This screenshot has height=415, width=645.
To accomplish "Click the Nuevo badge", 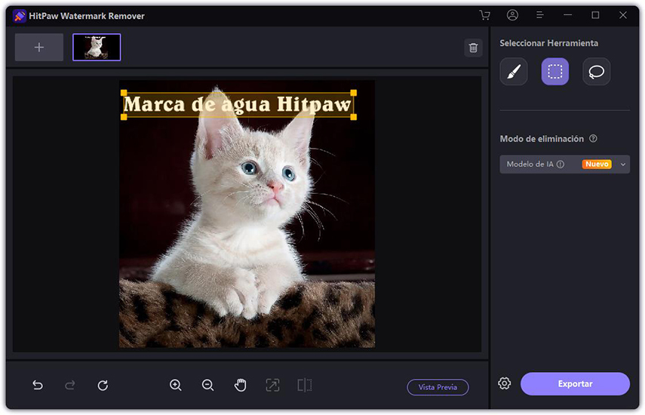I will pyautogui.click(x=597, y=164).
